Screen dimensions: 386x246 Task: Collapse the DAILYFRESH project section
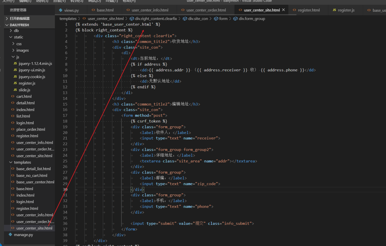pos(30,25)
